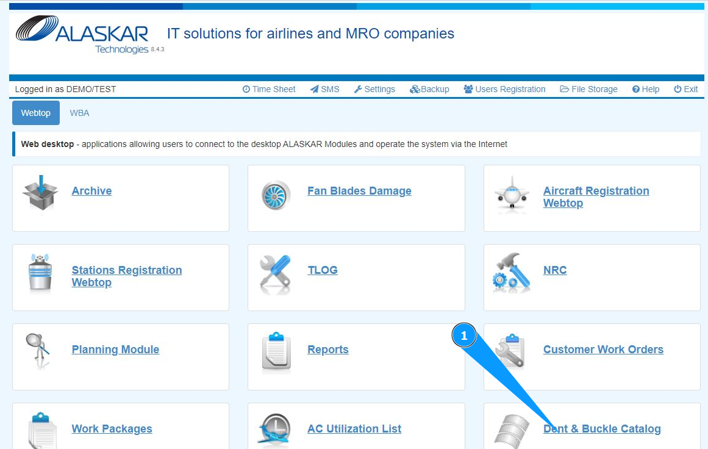
Task: Open File Storage menu item
Action: point(589,89)
